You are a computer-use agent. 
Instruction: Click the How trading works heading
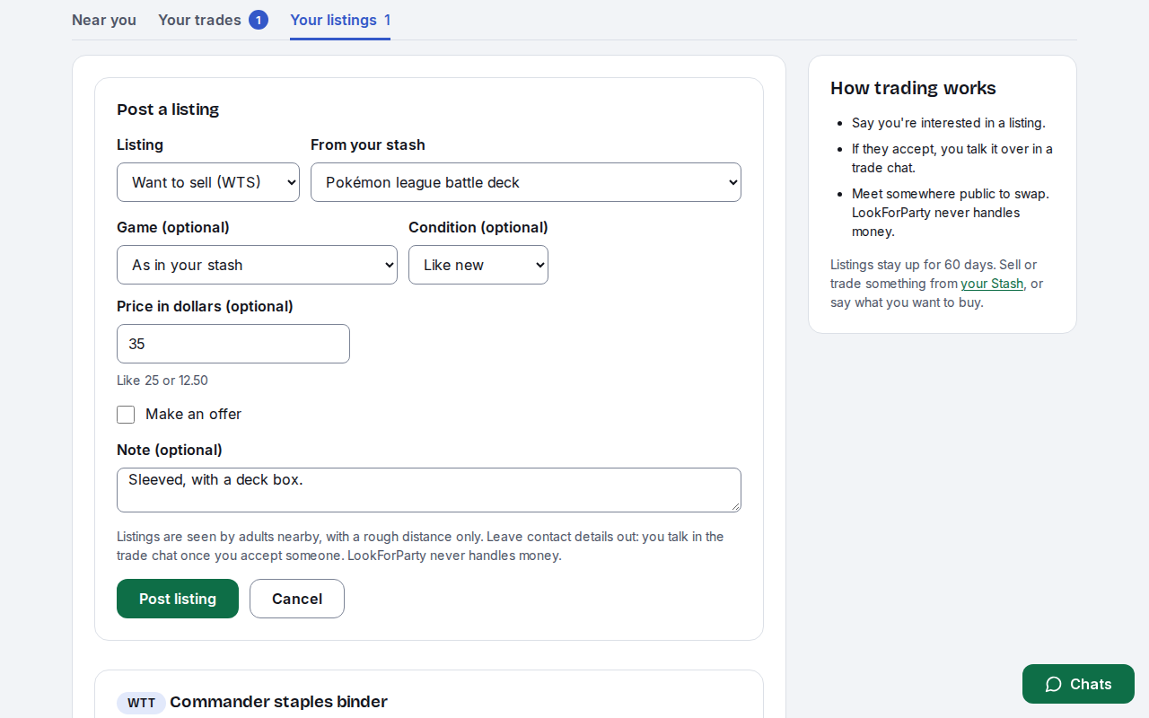913,88
